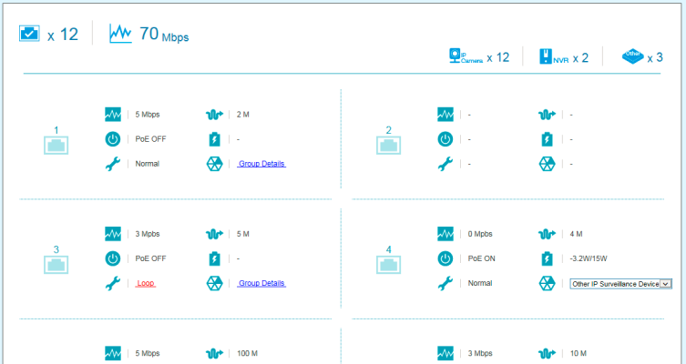Click port 1 cable distance icon
This screenshot has height=364, width=686.
click(214, 115)
